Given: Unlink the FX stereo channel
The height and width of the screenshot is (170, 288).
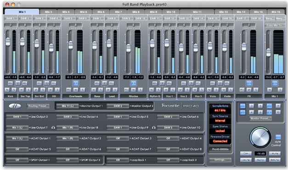Looking at the screenshot, I should pos(249,83).
